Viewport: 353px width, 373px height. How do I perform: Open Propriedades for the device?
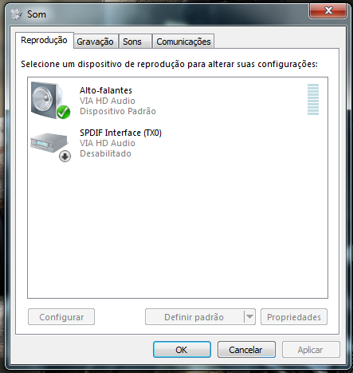(294, 317)
